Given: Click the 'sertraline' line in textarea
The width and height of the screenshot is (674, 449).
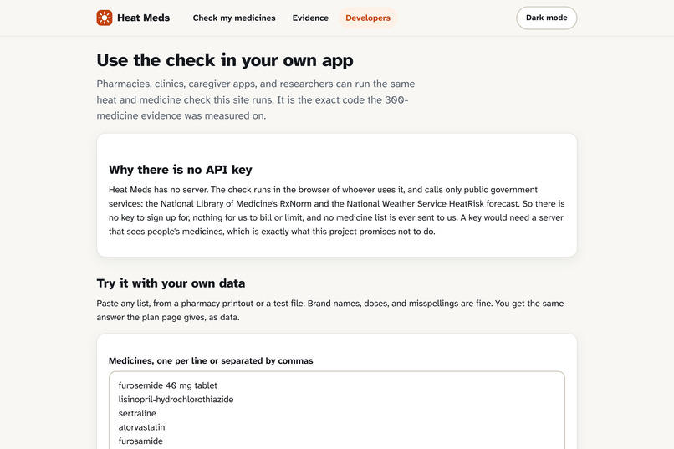Looking at the screenshot, I should coord(137,413).
